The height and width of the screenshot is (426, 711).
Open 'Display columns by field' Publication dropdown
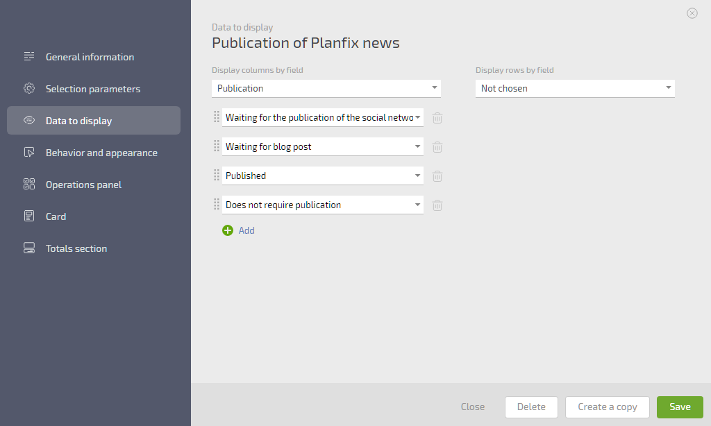tap(326, 88)
